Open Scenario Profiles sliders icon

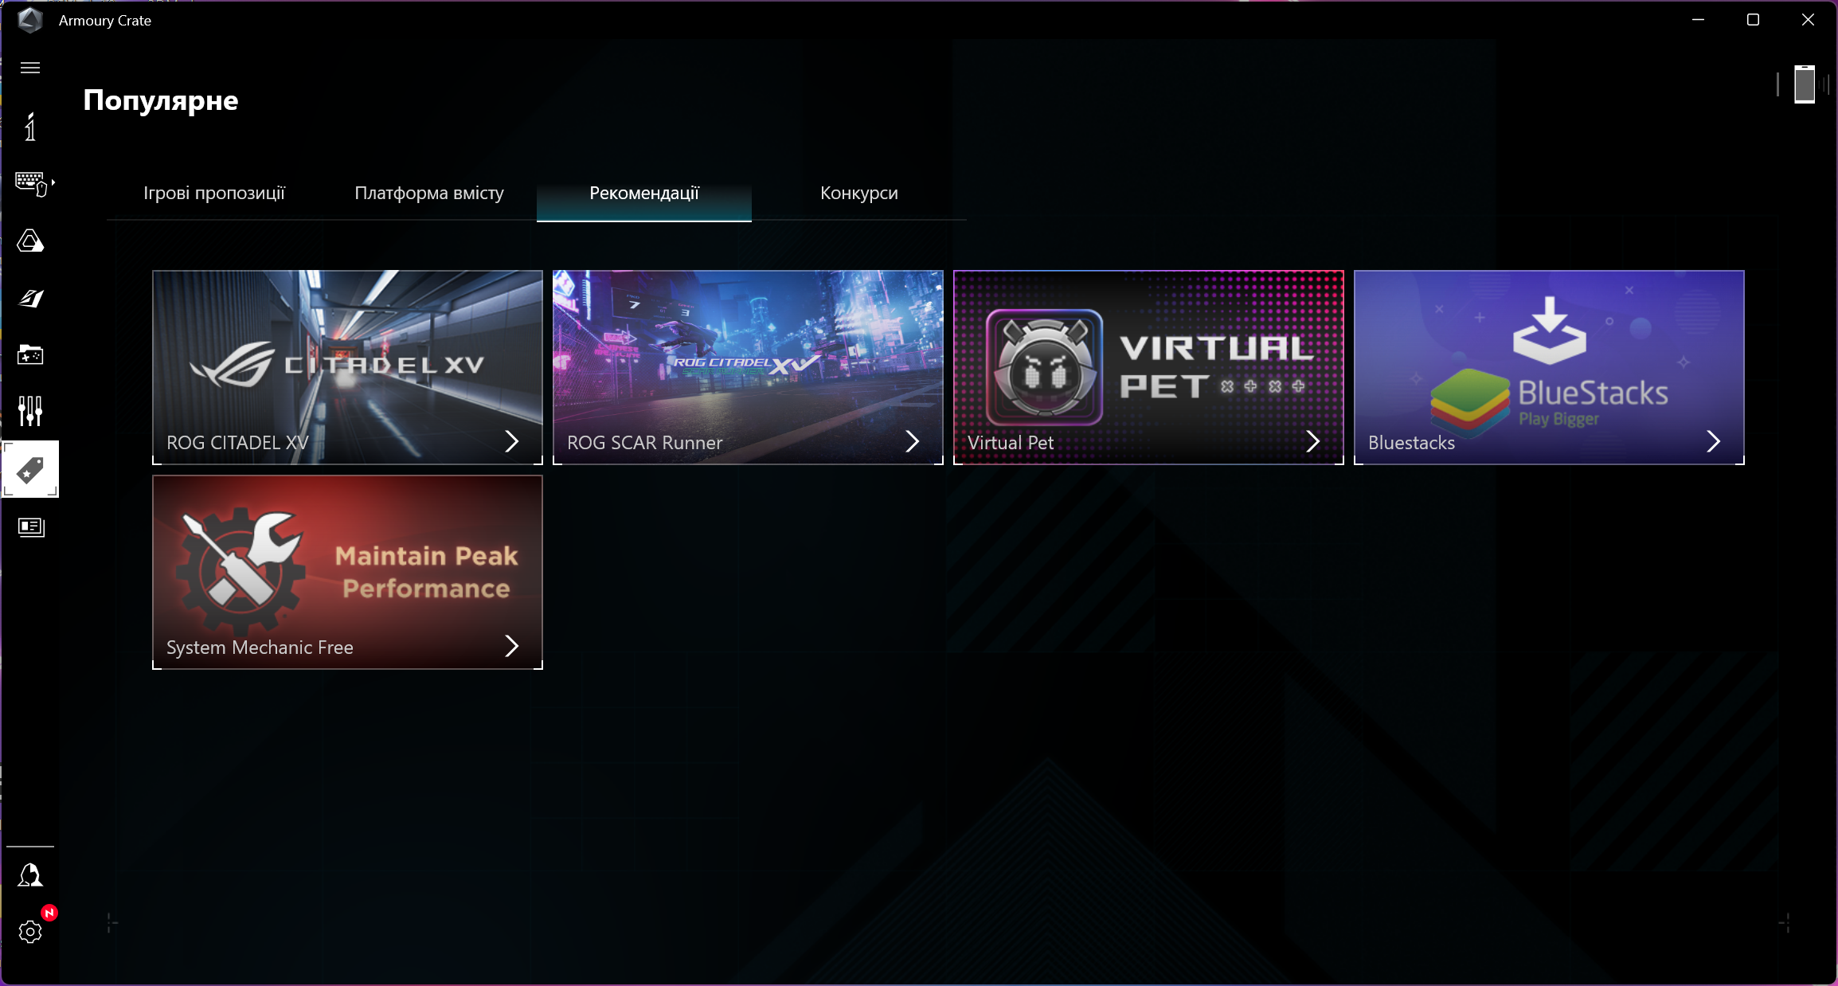[30, 411]
